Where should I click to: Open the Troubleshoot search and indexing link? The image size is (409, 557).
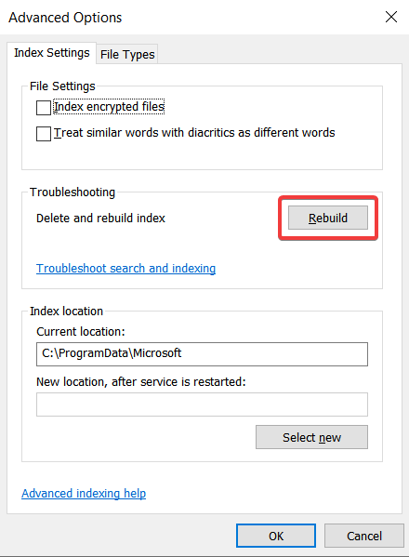[x=125, y=268]
